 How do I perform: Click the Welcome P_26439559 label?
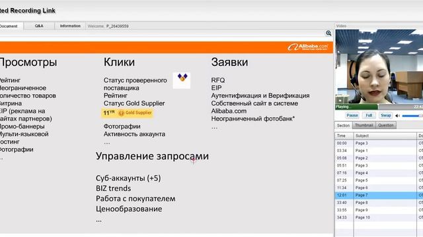108,26
